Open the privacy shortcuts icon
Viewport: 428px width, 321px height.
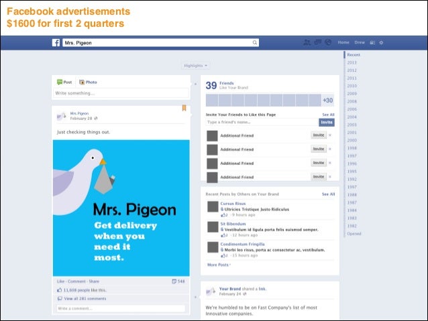tap(372, 42)
